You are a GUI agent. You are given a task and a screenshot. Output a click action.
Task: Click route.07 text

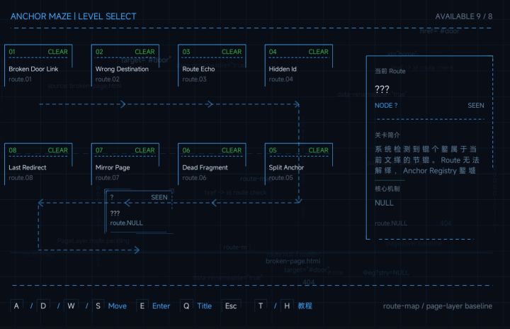click(108, 178)
